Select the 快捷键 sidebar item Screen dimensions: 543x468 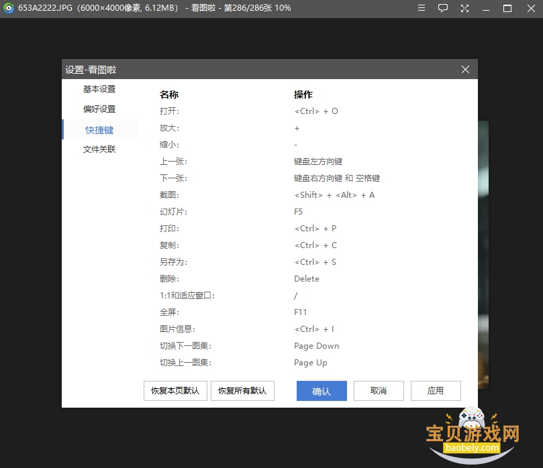pyautogui.click(x=99, y=129)
